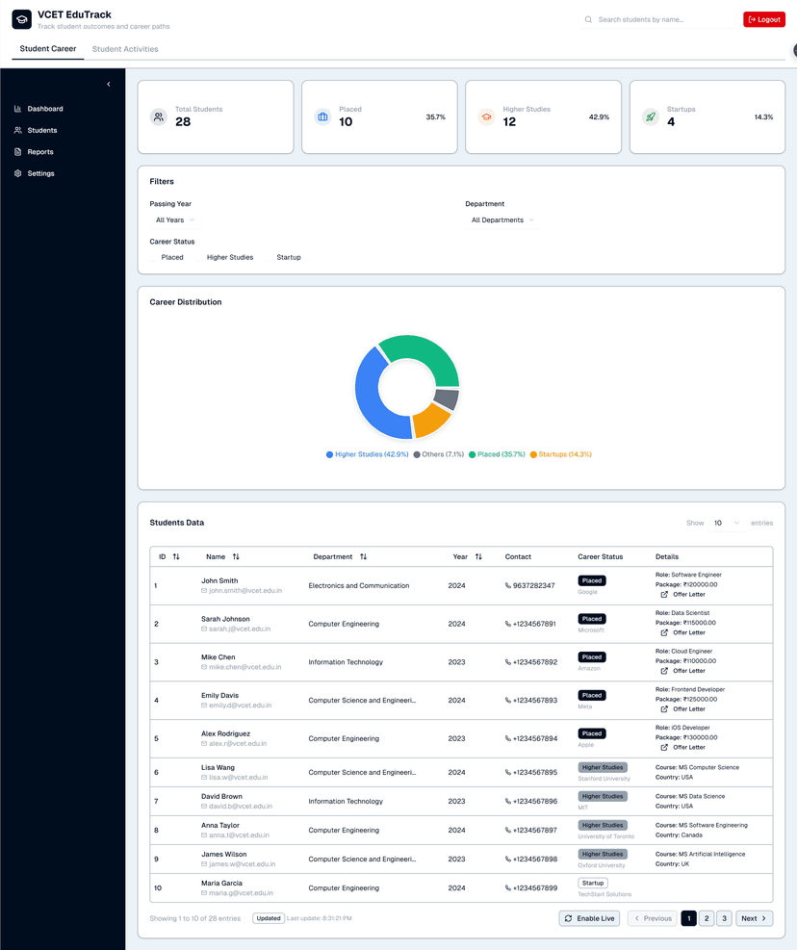Expand the All Departments dropdown
The image size is (797, 950).
501,220
